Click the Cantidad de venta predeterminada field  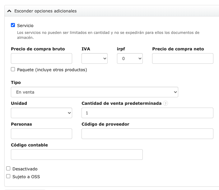click(147, 113)
